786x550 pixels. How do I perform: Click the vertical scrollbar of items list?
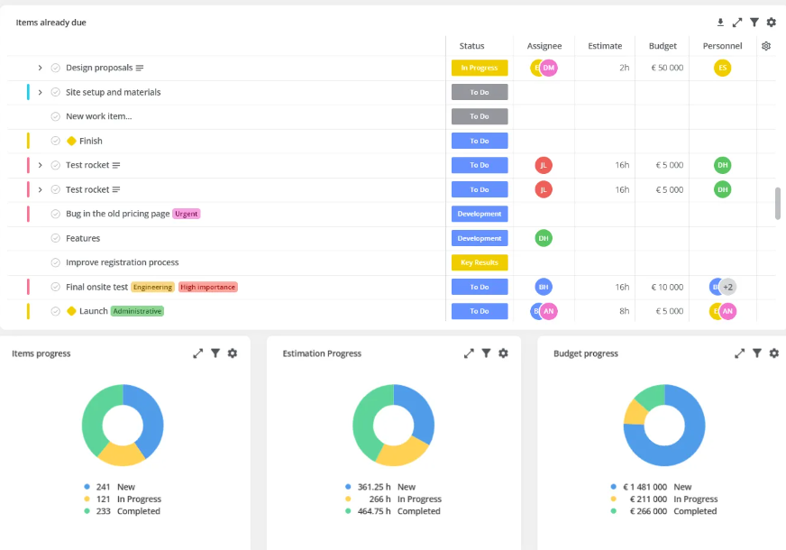(778, 203)
